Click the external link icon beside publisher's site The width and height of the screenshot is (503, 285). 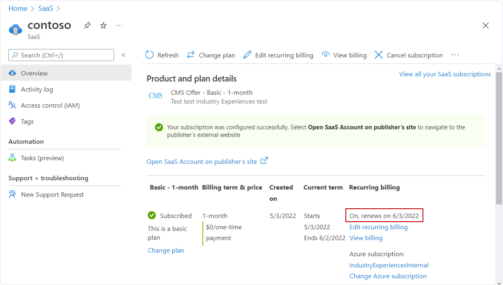coord(264,161)
